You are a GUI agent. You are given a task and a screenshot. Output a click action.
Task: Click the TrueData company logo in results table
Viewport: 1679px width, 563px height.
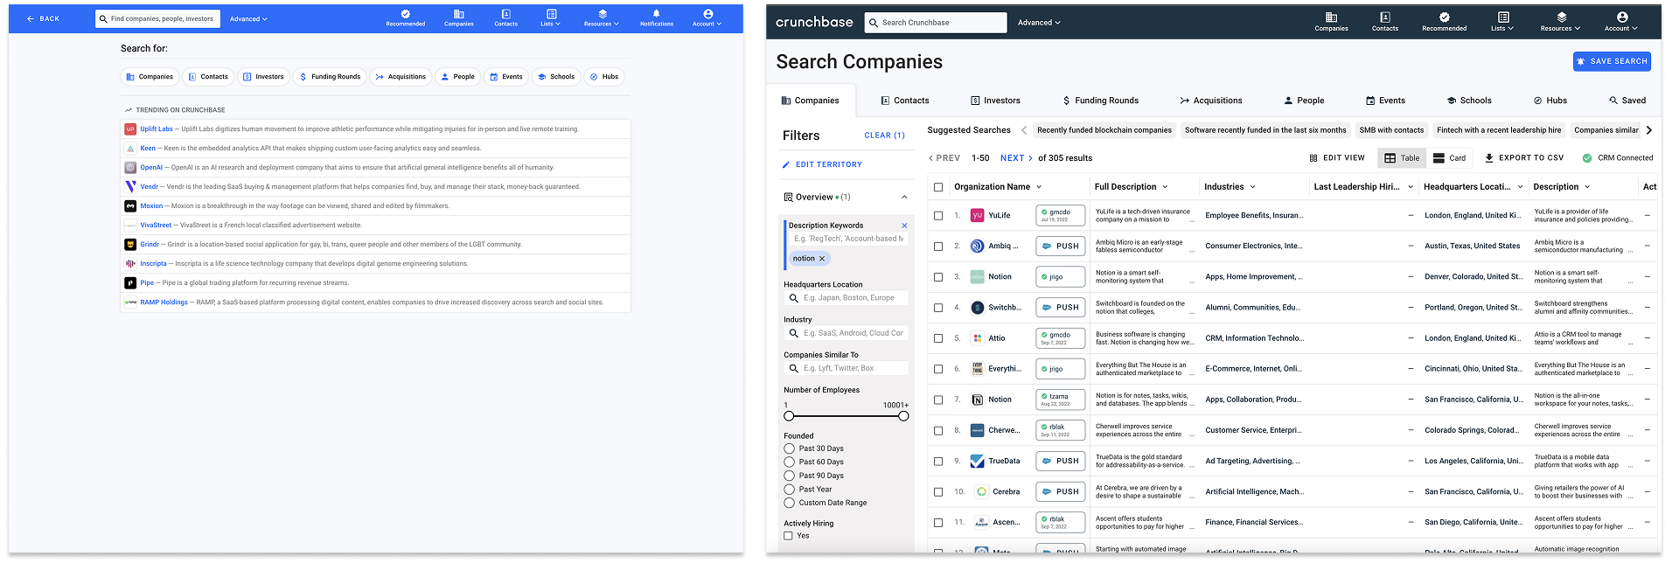pos(978,461)
